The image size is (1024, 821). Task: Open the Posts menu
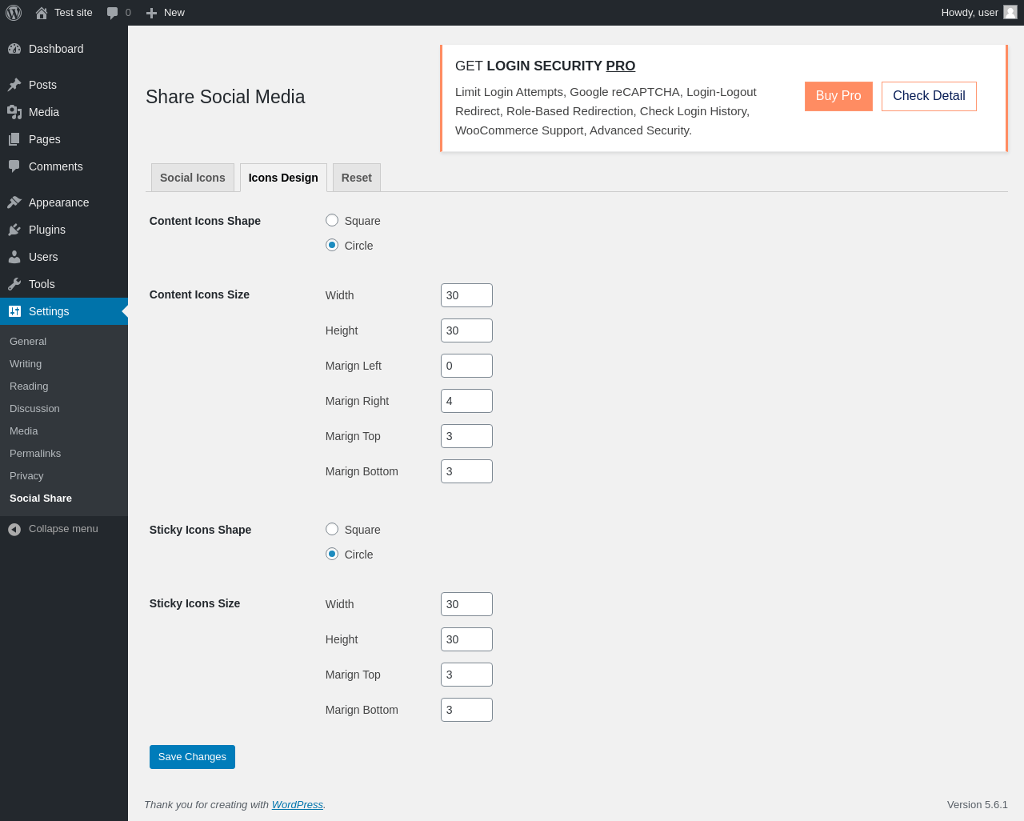tap(64, 85)
